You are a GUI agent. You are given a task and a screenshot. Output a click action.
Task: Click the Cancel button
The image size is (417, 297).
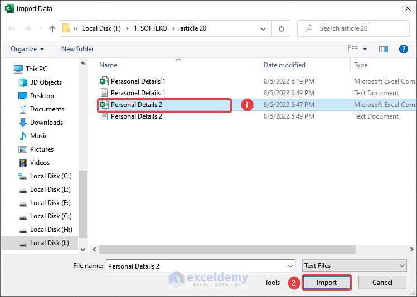point(382,283)
